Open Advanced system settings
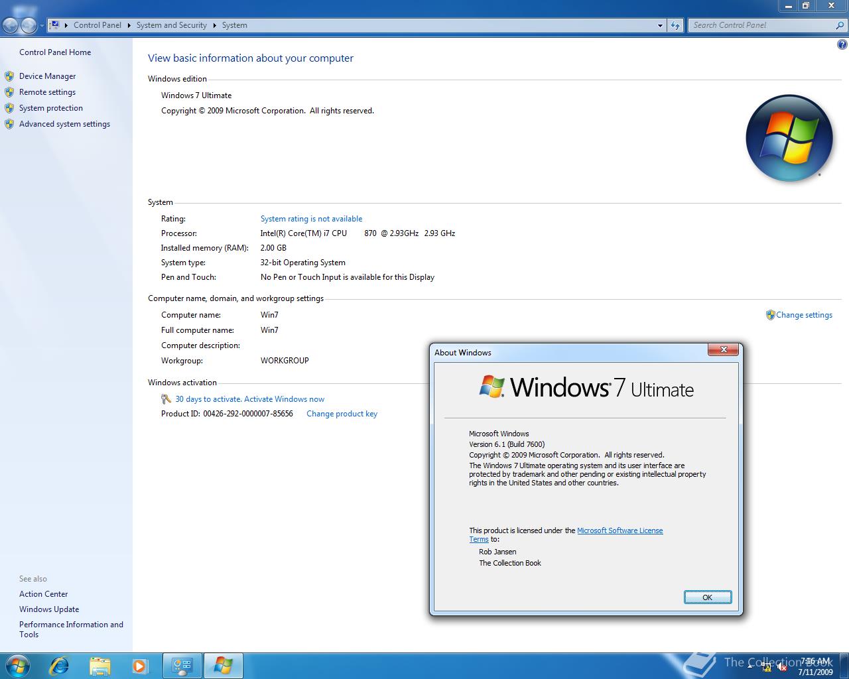 tap(64, 124)
